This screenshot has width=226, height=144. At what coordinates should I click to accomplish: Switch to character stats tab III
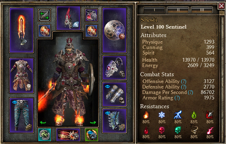click(x=202, y=10)
